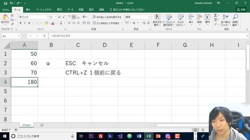The width and height of the screenshot is (250, 140).
Task: Open Conditional Formatting menu
Action: click(x=157, y=20)
